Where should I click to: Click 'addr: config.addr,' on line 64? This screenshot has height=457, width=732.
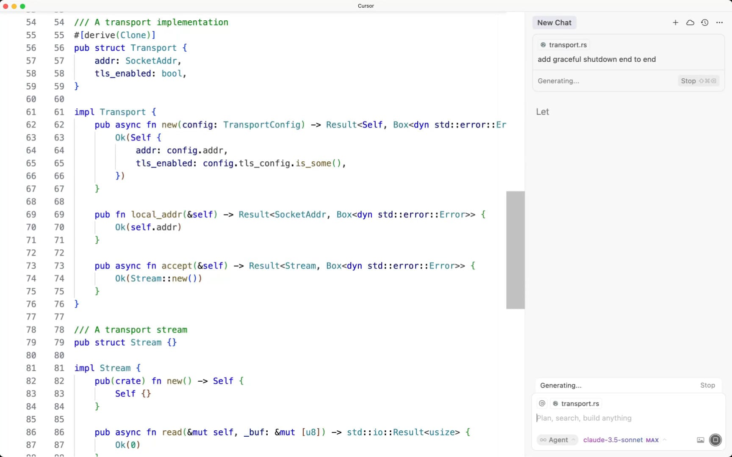pyautogui.click(x=182, y=151)
